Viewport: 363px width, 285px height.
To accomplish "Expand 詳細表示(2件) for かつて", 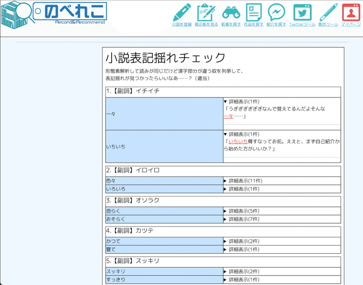I will (x=241, y=241).
